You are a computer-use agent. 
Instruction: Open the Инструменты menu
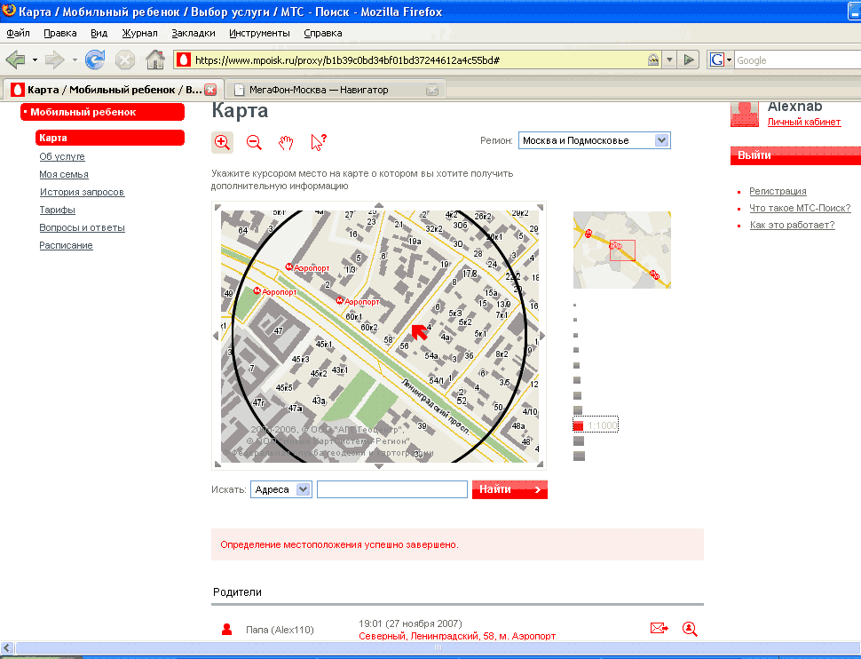[259, 33]
